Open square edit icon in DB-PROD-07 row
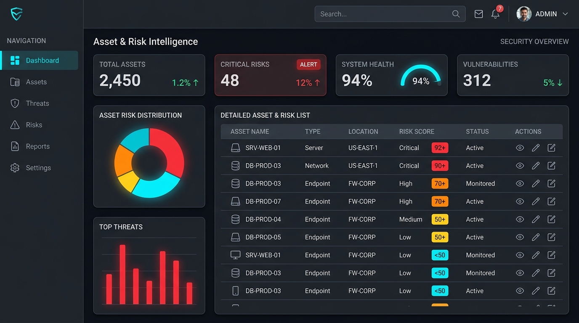The width and height of the screenshot is (579, 323). pos(551,201)
